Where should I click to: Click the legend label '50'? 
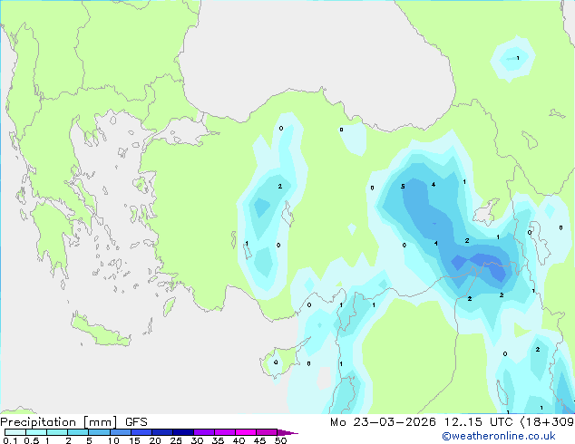tap(280, 440)
